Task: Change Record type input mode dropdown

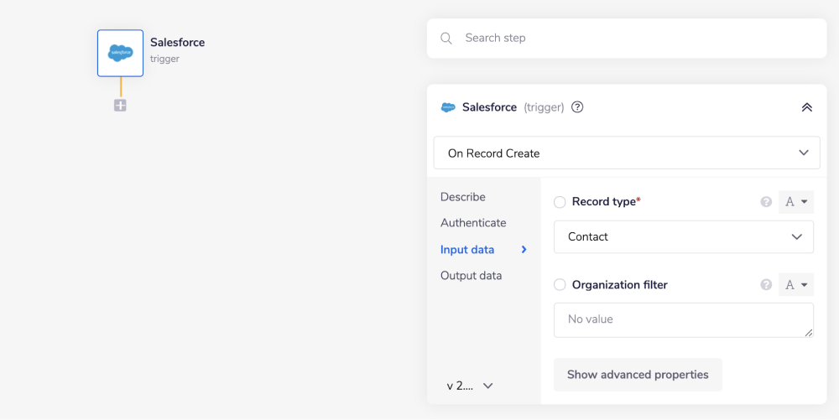Action: (x=796, y=202)
